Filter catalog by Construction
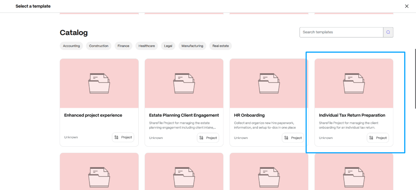 pyautogui.click(x=99, y=46)
